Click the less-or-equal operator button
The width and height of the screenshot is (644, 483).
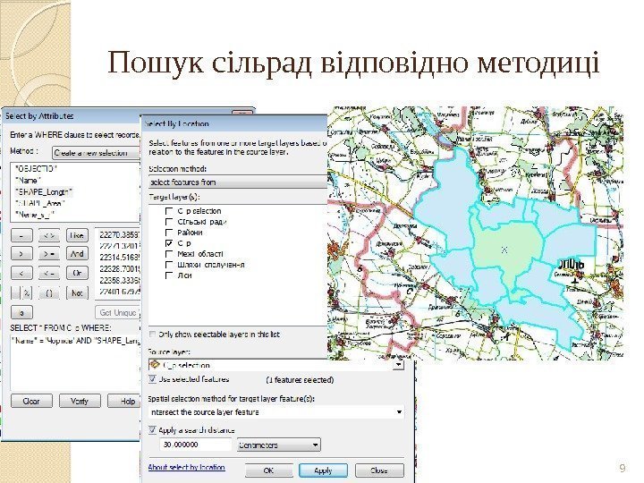[49, 273]
